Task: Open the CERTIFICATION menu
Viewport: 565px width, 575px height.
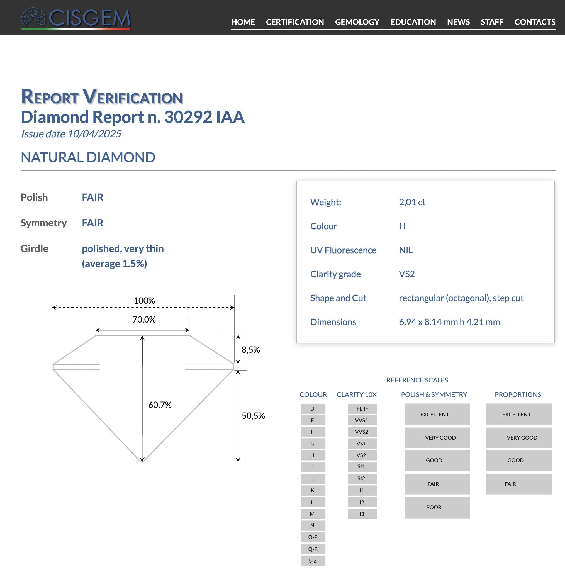Action: tap(295, 22)
